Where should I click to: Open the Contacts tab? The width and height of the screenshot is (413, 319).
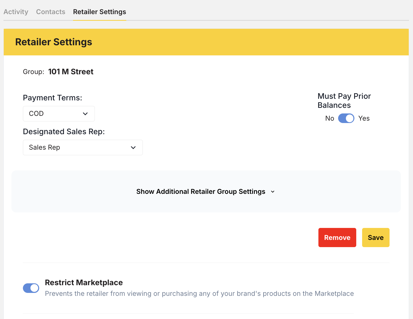51,12
